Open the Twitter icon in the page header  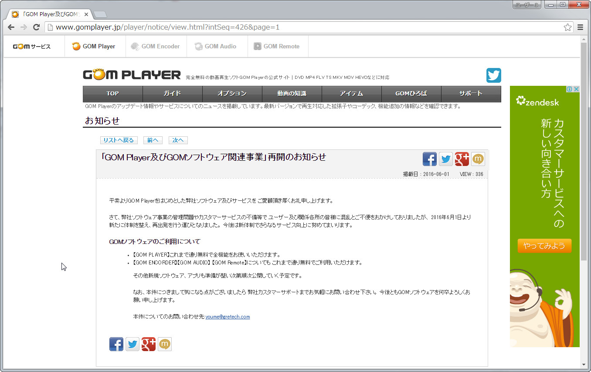click(x=493, y=75)
